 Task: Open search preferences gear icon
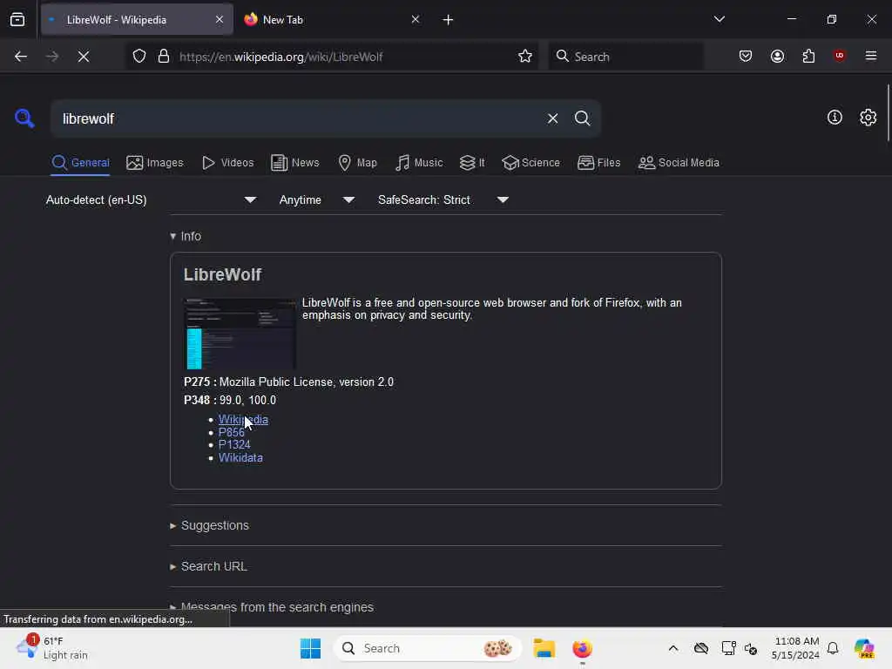point(868,118)
